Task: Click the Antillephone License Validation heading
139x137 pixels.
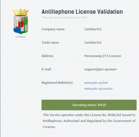Action: click(82, 12)
